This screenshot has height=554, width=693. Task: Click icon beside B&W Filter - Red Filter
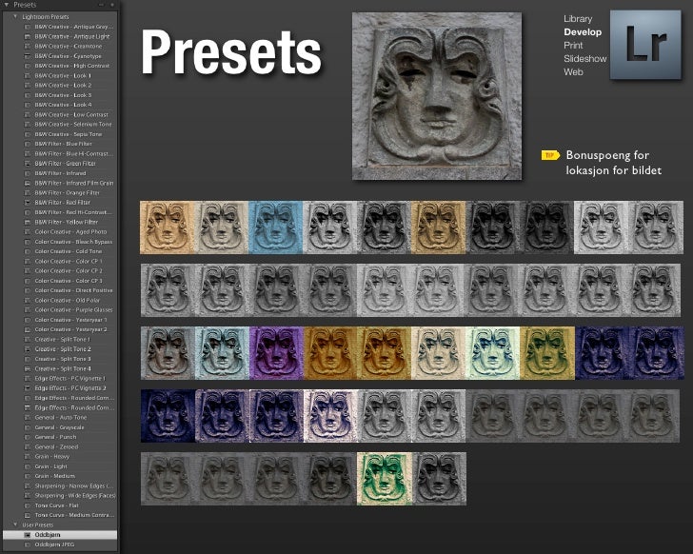28,203
